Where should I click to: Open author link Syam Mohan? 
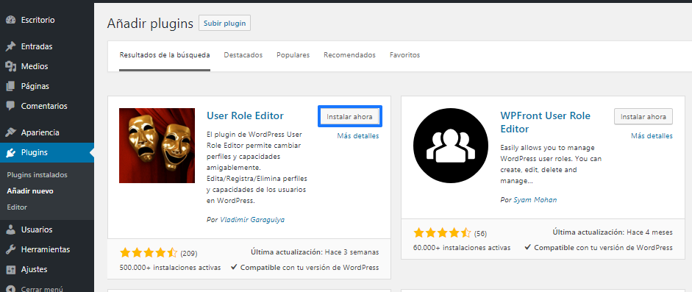click(535, 200)
